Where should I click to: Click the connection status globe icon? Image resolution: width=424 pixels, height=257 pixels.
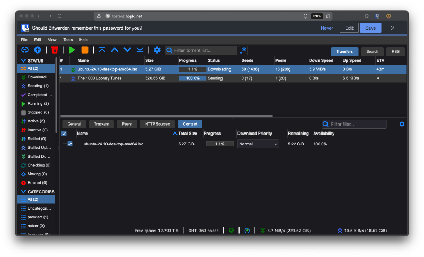click(x=231, y=231)
